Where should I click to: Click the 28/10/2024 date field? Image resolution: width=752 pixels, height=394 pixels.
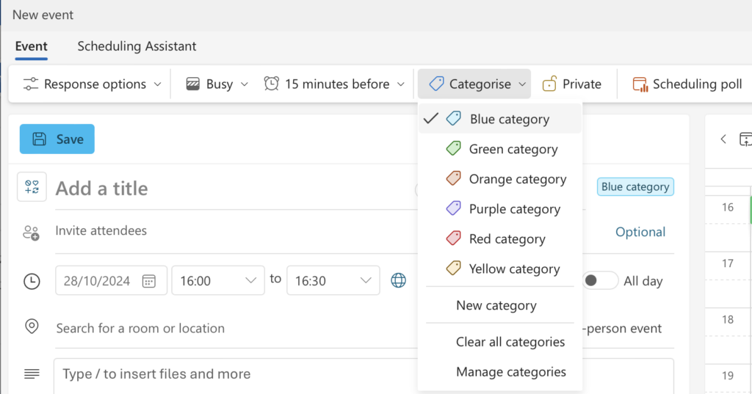point(112,280)
